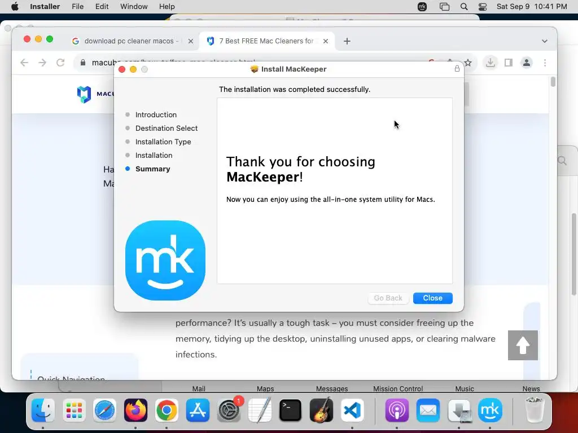Select the Introduction step in installer sidebar
The width and height of the screenshot is (578, 433).
pyautogui.click(x=156, y=114)
